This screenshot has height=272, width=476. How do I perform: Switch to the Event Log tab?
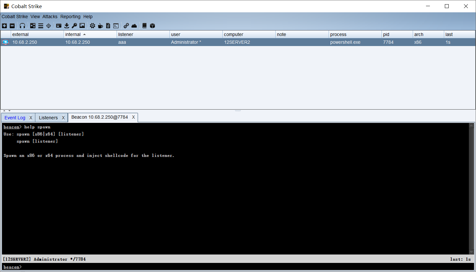tap(15, 118)
